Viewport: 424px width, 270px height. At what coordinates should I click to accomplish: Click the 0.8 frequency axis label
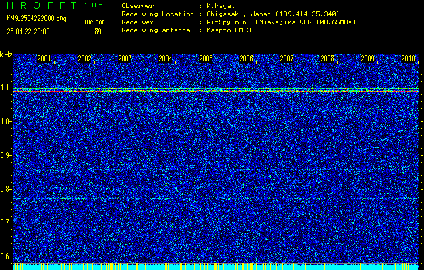[5, 189]
